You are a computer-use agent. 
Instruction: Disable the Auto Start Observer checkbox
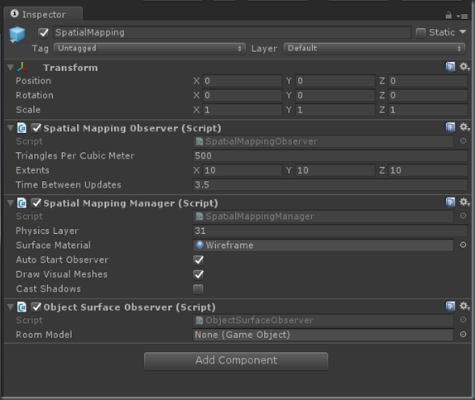(x=199, y=260)
